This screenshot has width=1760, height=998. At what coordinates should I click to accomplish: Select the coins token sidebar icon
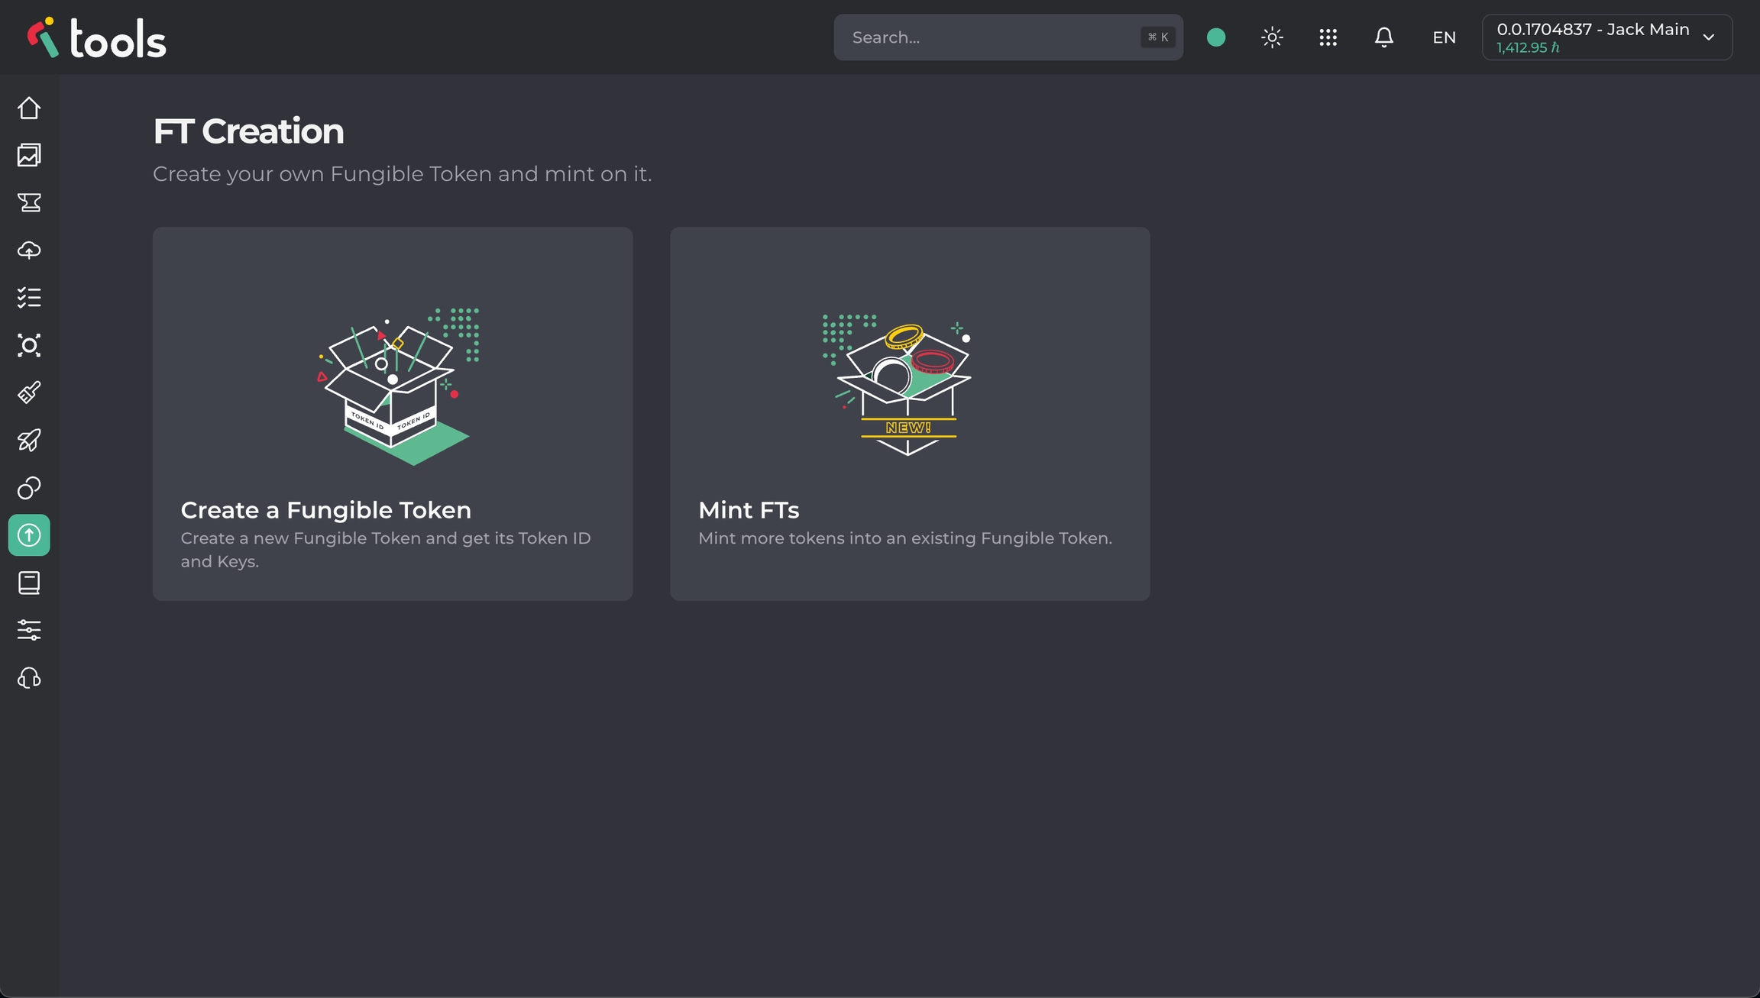[29, 488]
